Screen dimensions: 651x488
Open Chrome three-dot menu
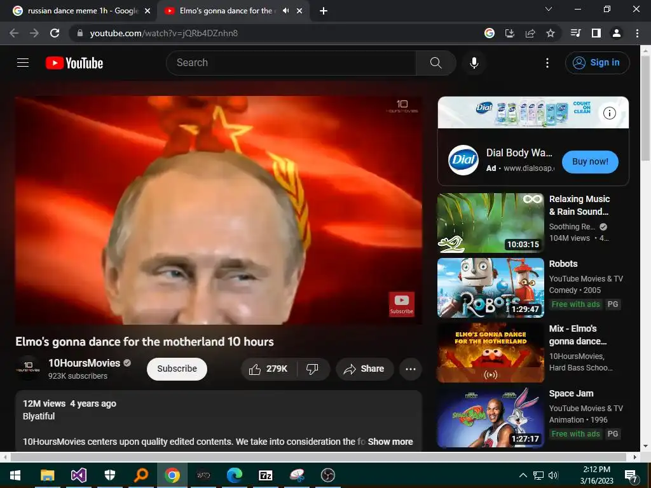tap(637, 33)
